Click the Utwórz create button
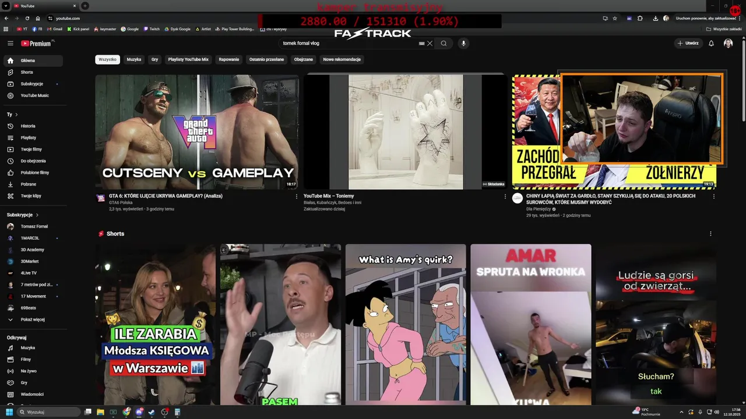The image size is (746, 419). [x=688, y=43]
